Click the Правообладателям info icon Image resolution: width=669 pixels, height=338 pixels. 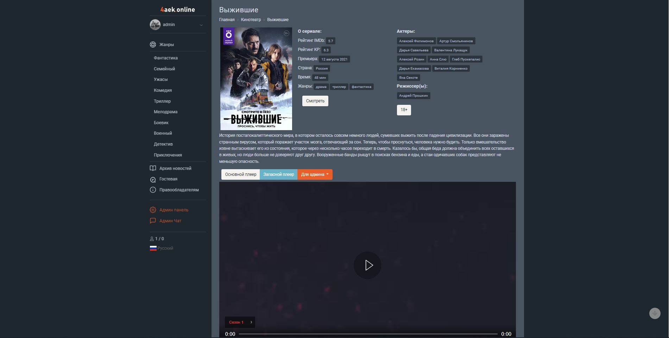[153, 190]
